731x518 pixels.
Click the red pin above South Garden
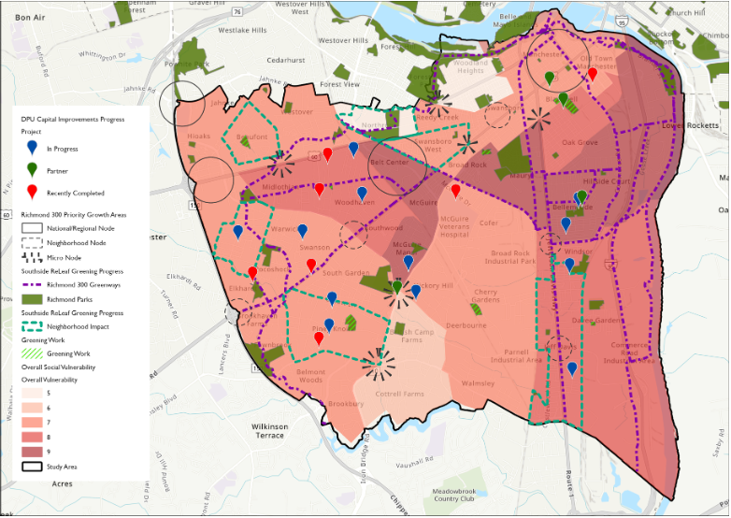tap(311, 266)
